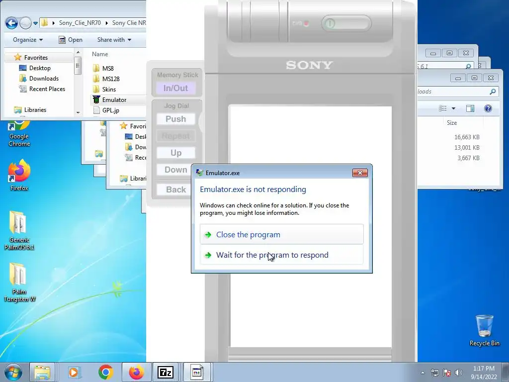Select the GPL.jp file
Viewport: 509px width, 382px height.
(x=110, y=110)
